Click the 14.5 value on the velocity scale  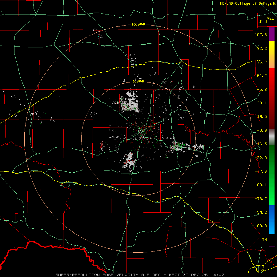pyautogui.click(x=262, y=117)
